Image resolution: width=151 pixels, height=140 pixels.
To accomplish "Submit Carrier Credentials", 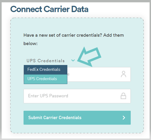I will coord(77,118).
